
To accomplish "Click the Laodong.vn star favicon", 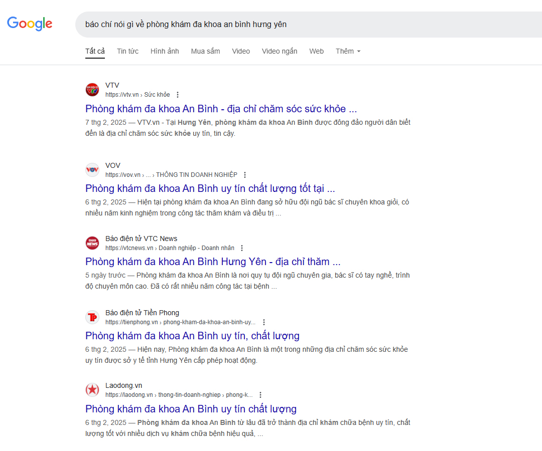I will click(92, 390).
